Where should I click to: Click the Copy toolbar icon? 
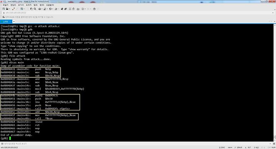pos(31,9)
